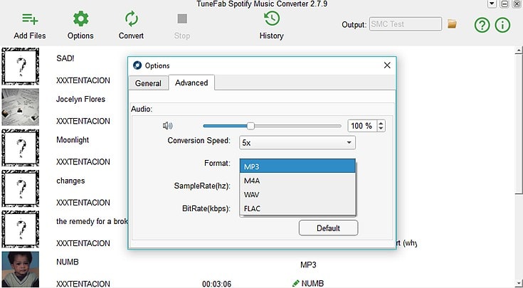Browse output folder with the folder icon

(452, 24)
